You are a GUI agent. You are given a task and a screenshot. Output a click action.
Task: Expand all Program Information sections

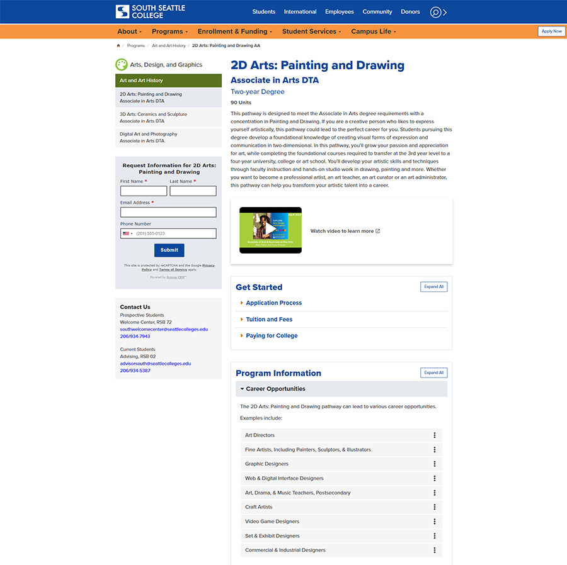click(433, 372)
